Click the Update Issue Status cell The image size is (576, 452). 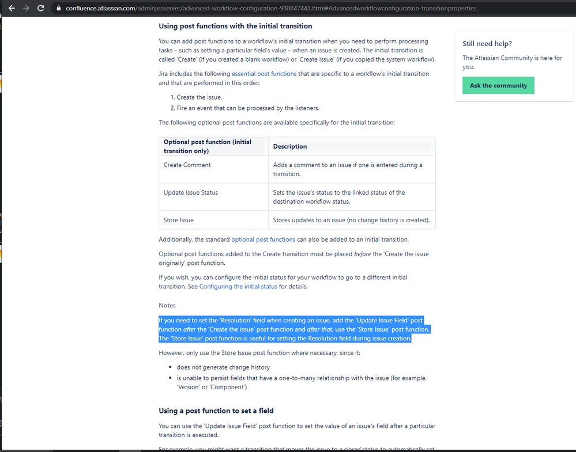(x=213, y=197)
